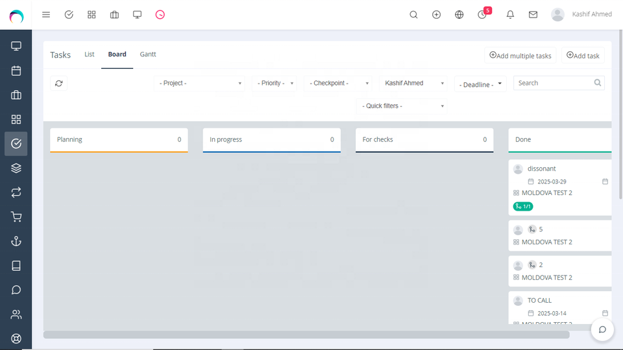The height and width of the screenshot is (350, 623).
Task: Open the search magnifier in top bar
Action: click(x=413, y=14)
